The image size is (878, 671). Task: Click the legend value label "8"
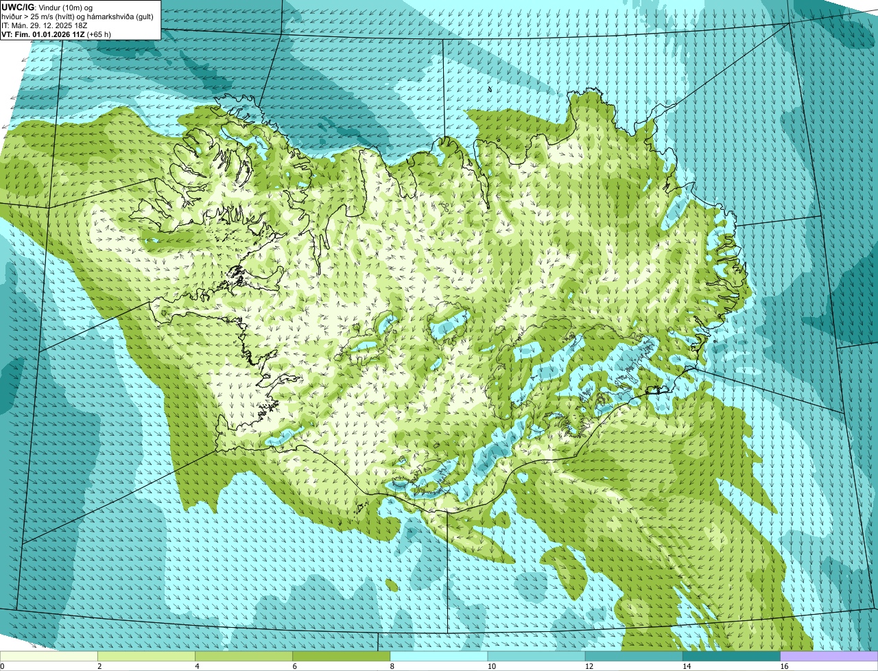point(393,666)
